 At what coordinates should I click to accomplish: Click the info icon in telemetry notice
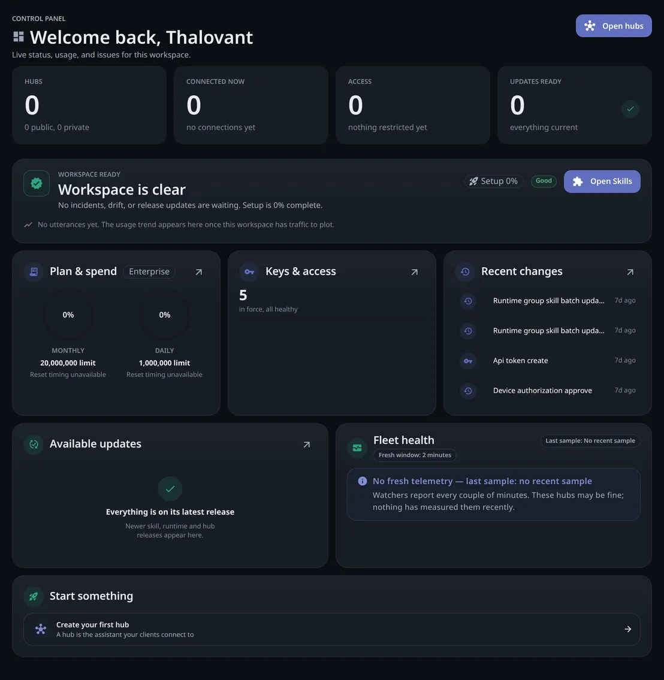[x=362, y=481]
